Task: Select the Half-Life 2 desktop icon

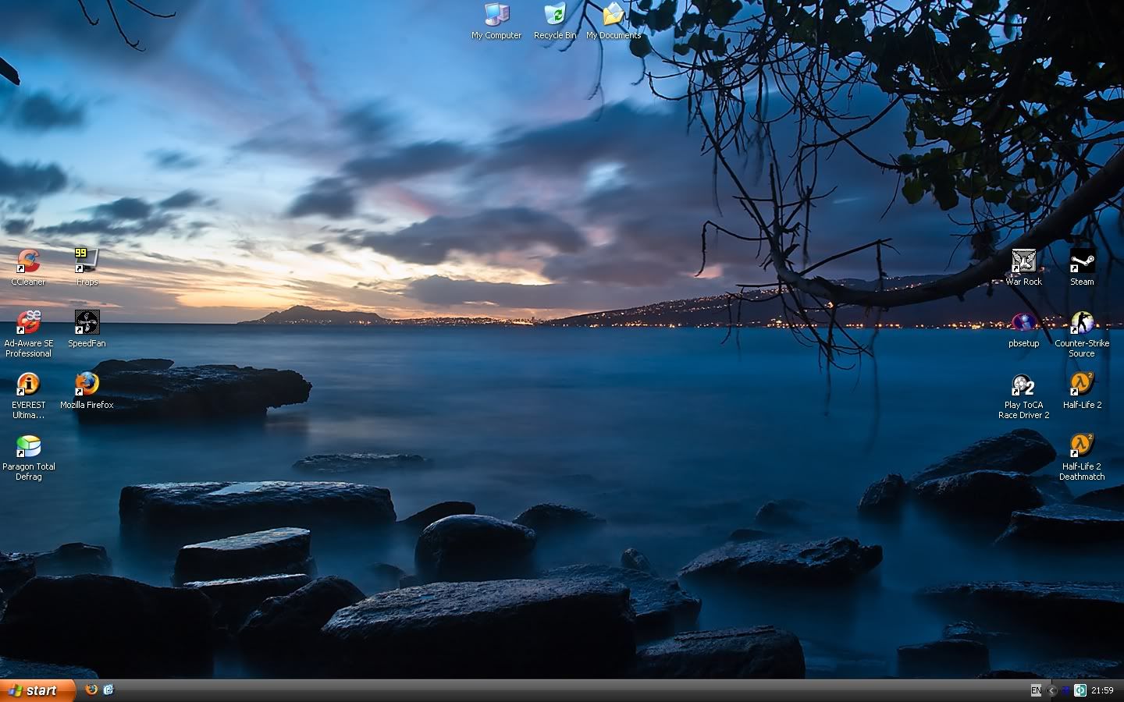Action: tap(1082, 384)
